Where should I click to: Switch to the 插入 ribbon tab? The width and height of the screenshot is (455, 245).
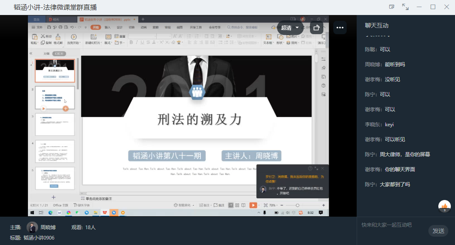pyautogui.click(x=107, y=27)
